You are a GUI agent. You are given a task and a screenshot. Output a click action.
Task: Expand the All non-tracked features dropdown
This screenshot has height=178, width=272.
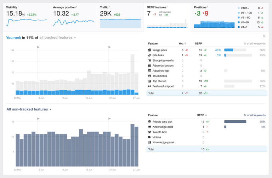29,109
